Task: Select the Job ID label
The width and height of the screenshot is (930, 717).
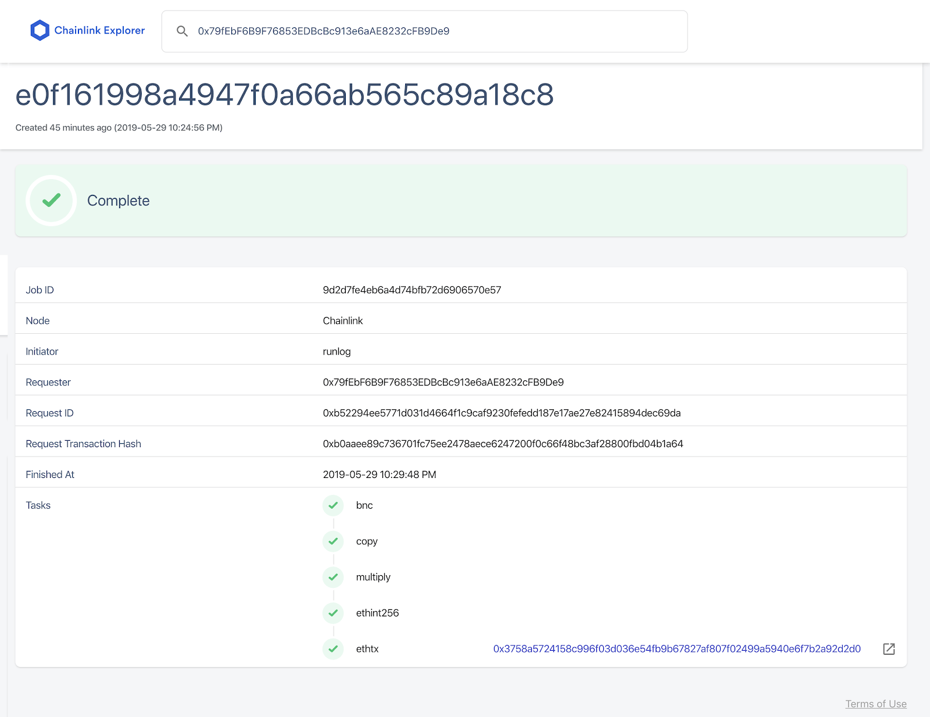Action: 40,290
